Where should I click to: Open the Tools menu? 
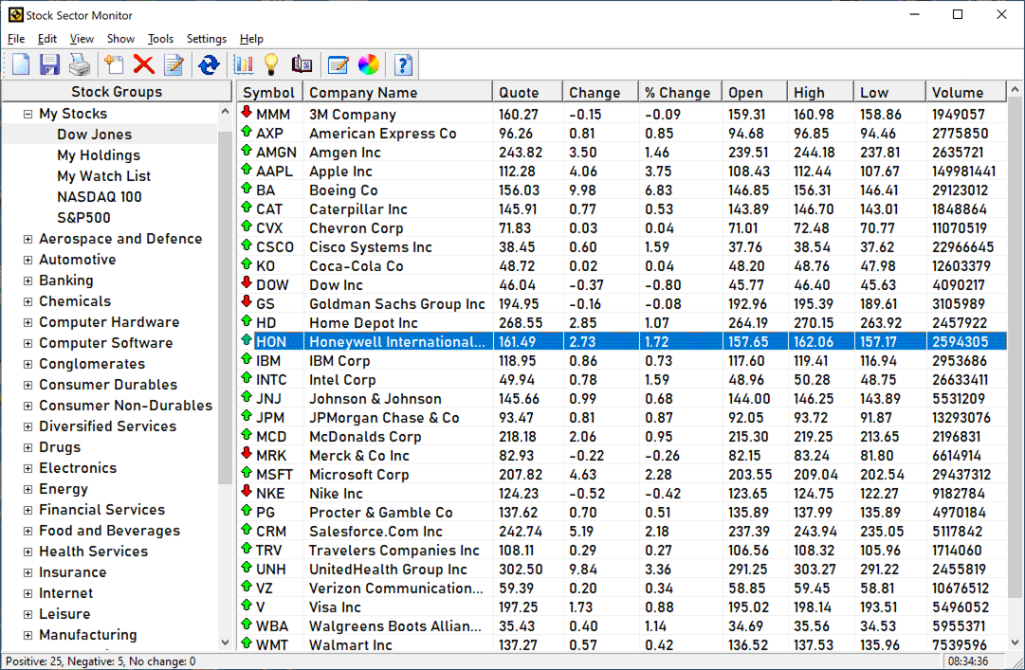coord(160,39)
